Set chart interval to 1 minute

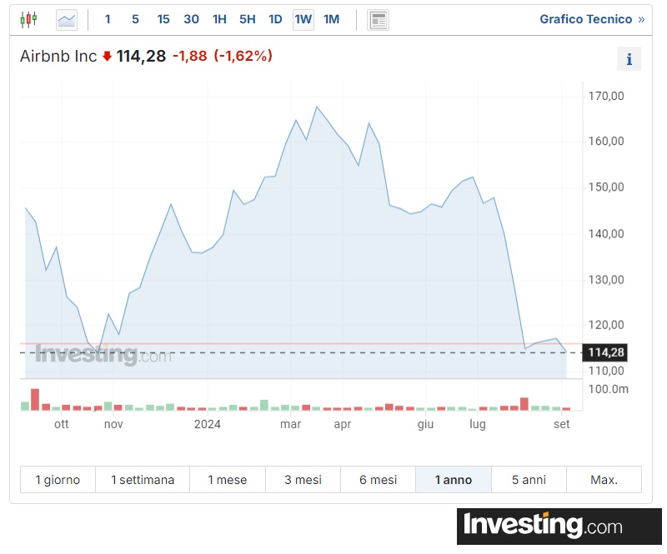(x=108, y=19)
